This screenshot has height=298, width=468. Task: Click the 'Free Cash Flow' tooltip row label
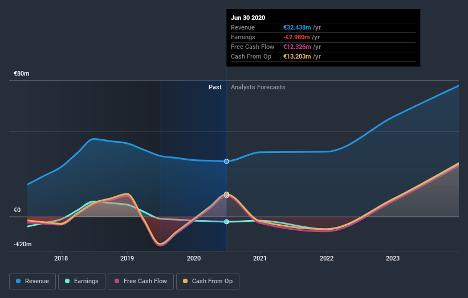tap(253, 47)
